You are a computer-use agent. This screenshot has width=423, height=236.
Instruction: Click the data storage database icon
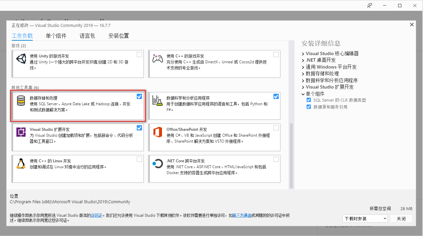[x=21, y=101]
